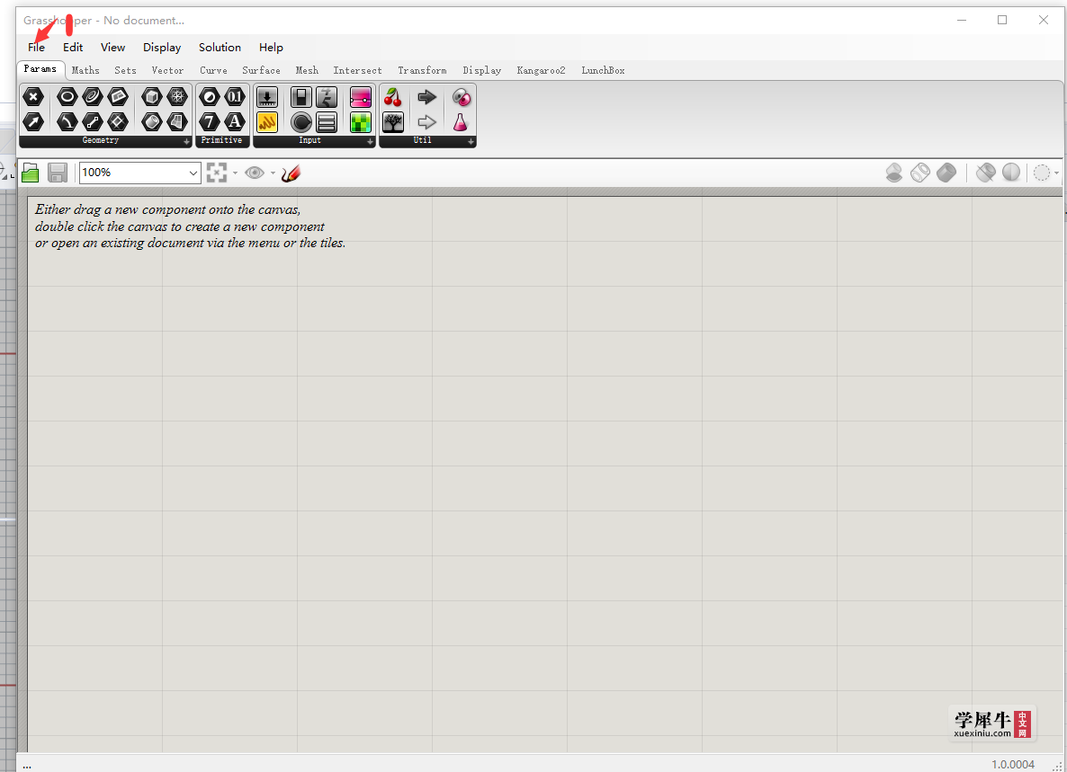Viewport: 1067px width, 772px height.
Task: Select the Integer parameter 7 icon
Action: coord(210,121)
